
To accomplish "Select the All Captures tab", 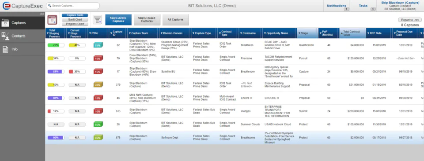I will coord(175,20).
